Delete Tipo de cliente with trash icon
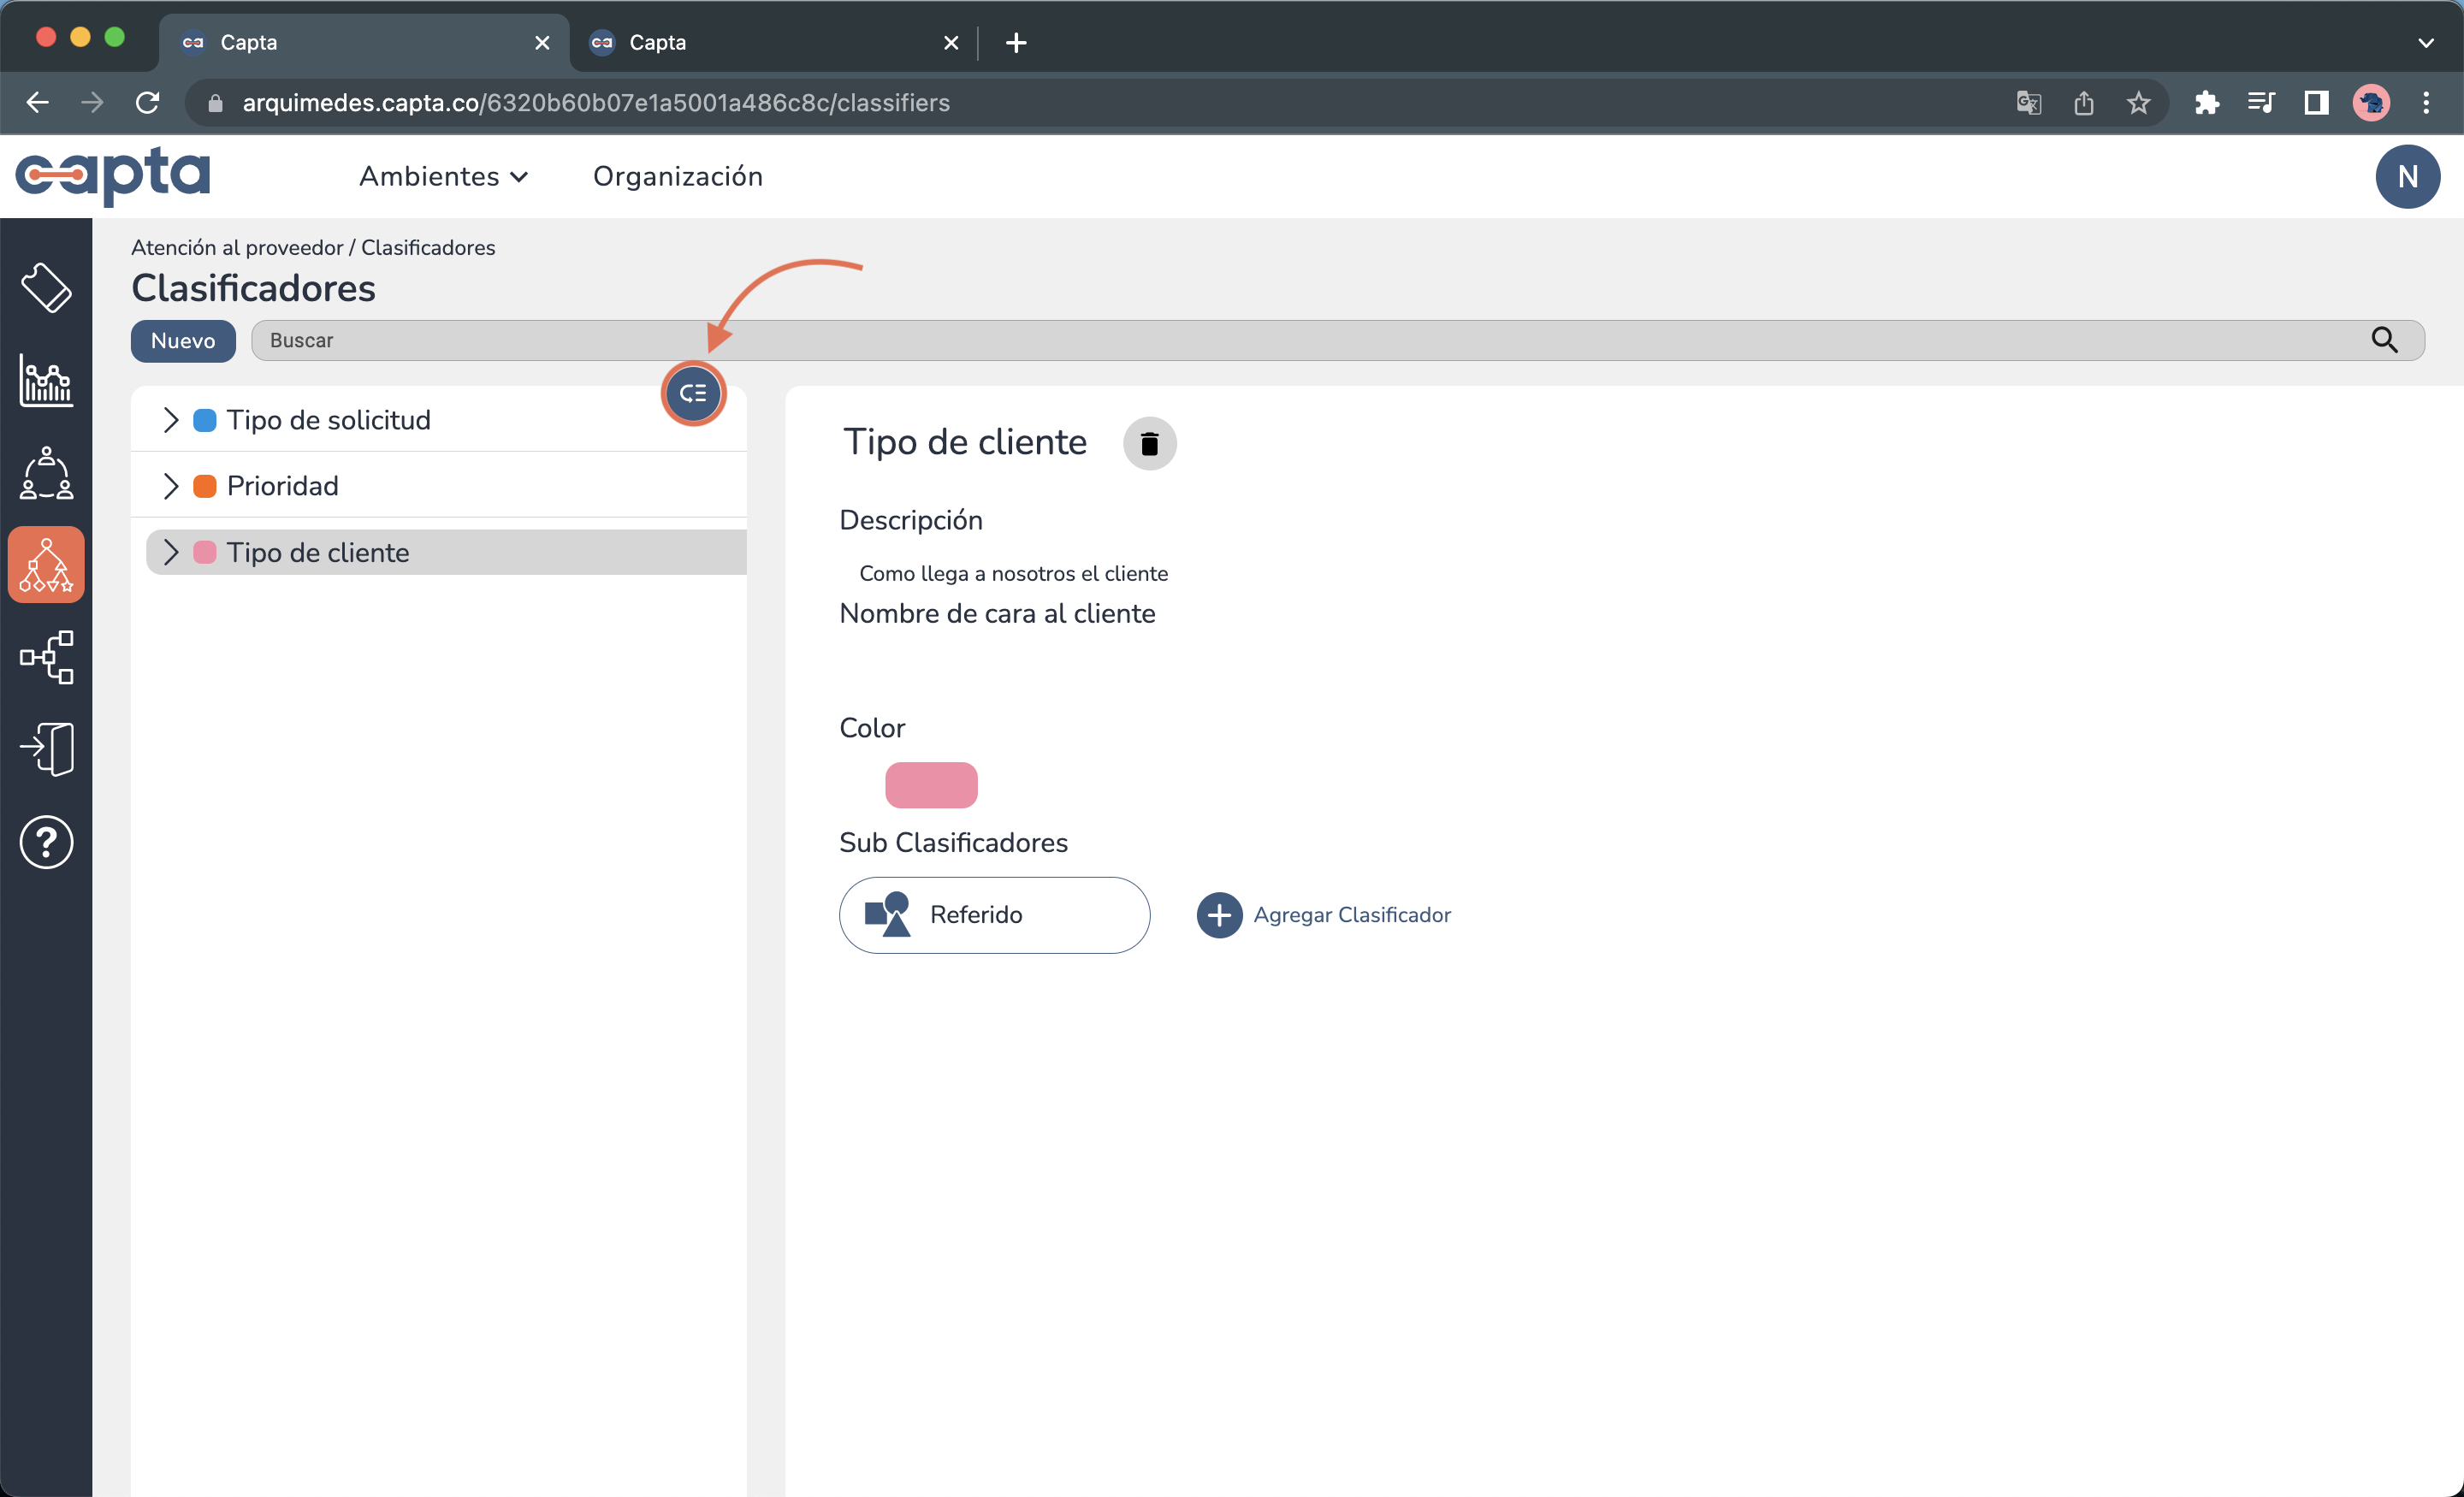 pyautogui.click(x=1149, y=443)
